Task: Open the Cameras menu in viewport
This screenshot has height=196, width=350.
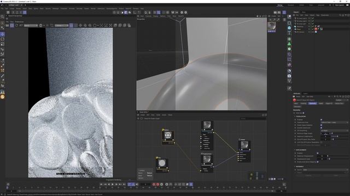Action: [x=148, y=16]
